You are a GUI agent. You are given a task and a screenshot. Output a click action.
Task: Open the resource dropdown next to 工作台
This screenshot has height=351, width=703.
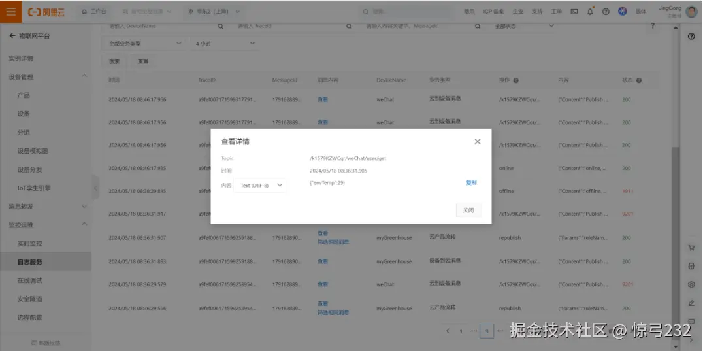coord(146,12)
